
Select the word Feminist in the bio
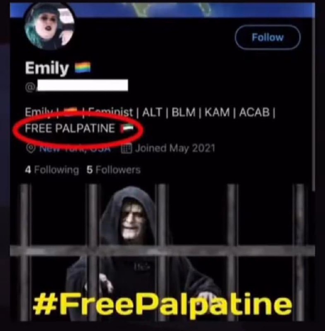click(110, 112)
